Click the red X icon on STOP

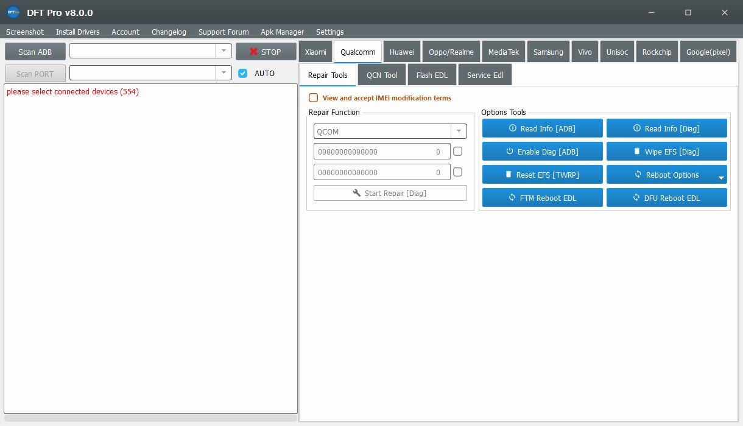click(x=254, y=52)
